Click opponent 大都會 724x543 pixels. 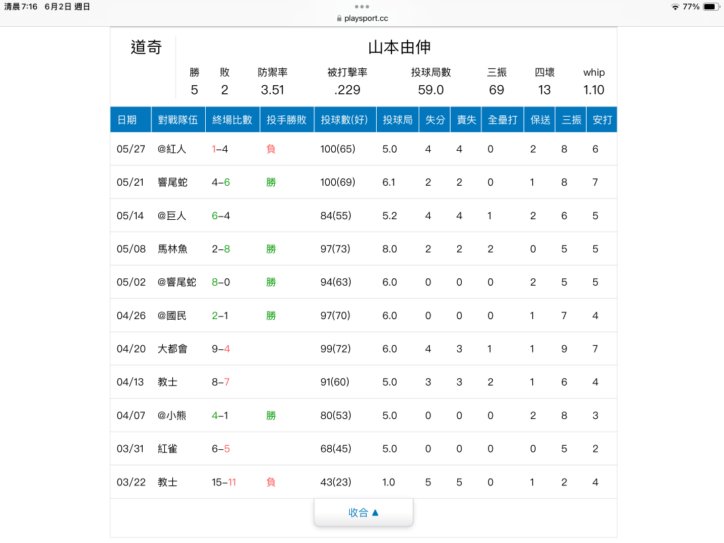(173, 349)
